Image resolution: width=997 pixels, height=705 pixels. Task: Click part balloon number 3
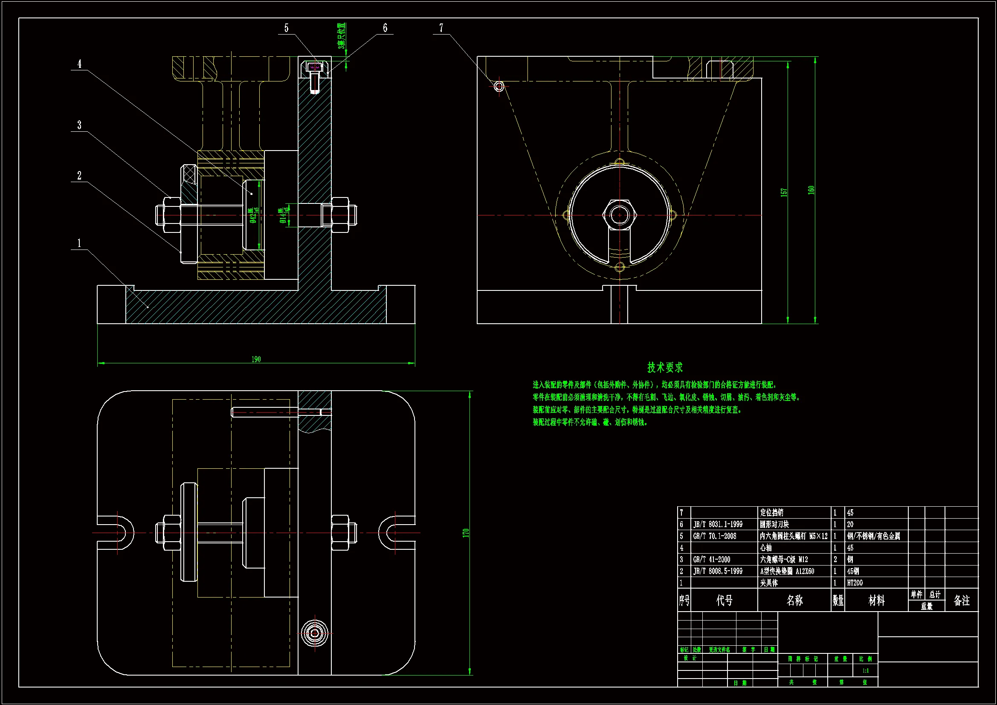click(79, 125)
